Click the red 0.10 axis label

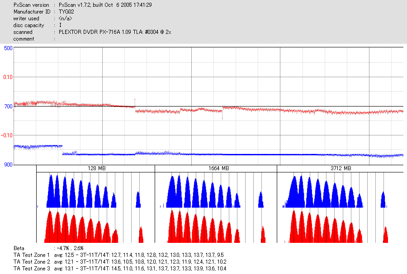[x=8, y=77]
